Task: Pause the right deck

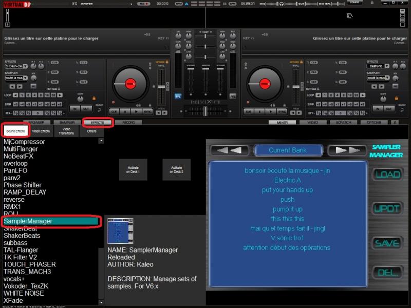Action: click(259, 111)
